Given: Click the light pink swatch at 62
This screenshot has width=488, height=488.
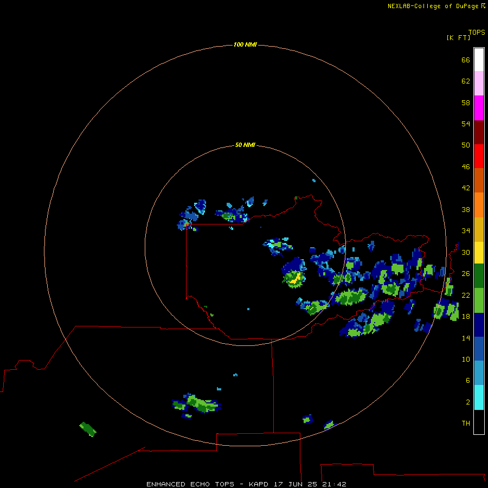Looking at the screenshot, I should point(479,84).
